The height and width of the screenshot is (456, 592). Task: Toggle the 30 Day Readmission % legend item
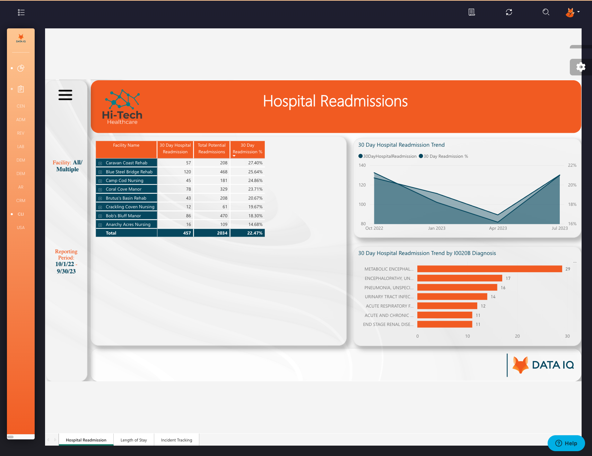pos(444,156)
